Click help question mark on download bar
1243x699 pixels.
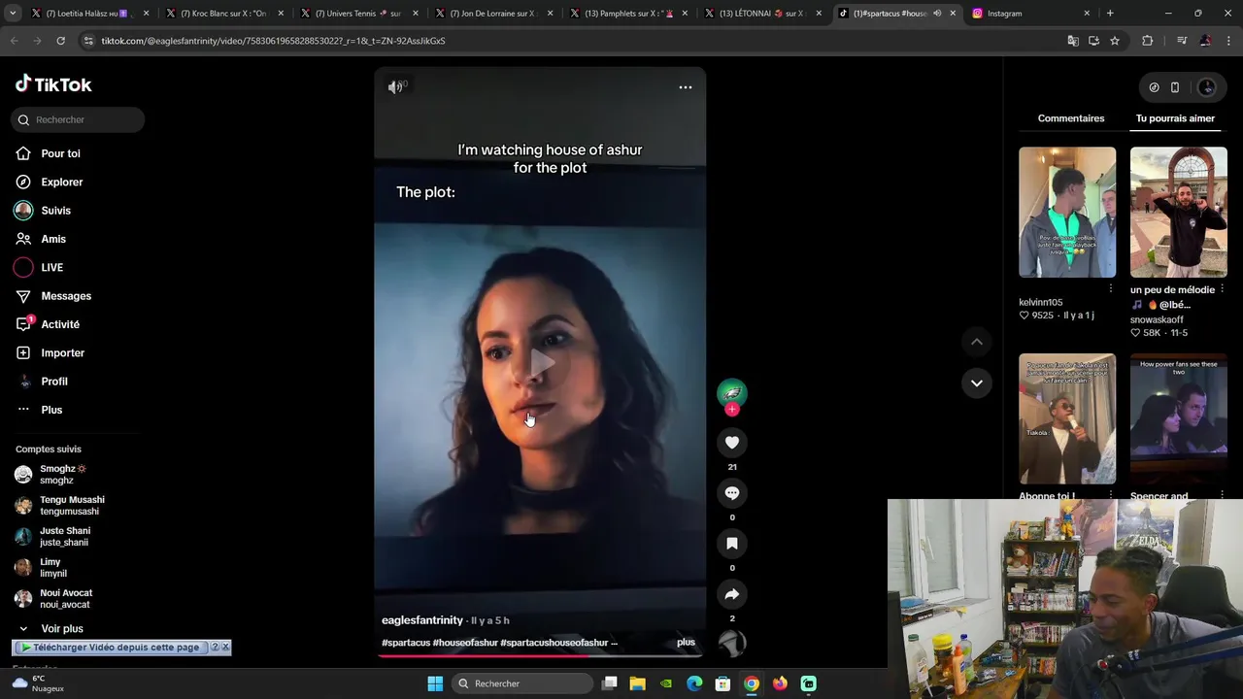pyautogui.click(x=216, y=648)
